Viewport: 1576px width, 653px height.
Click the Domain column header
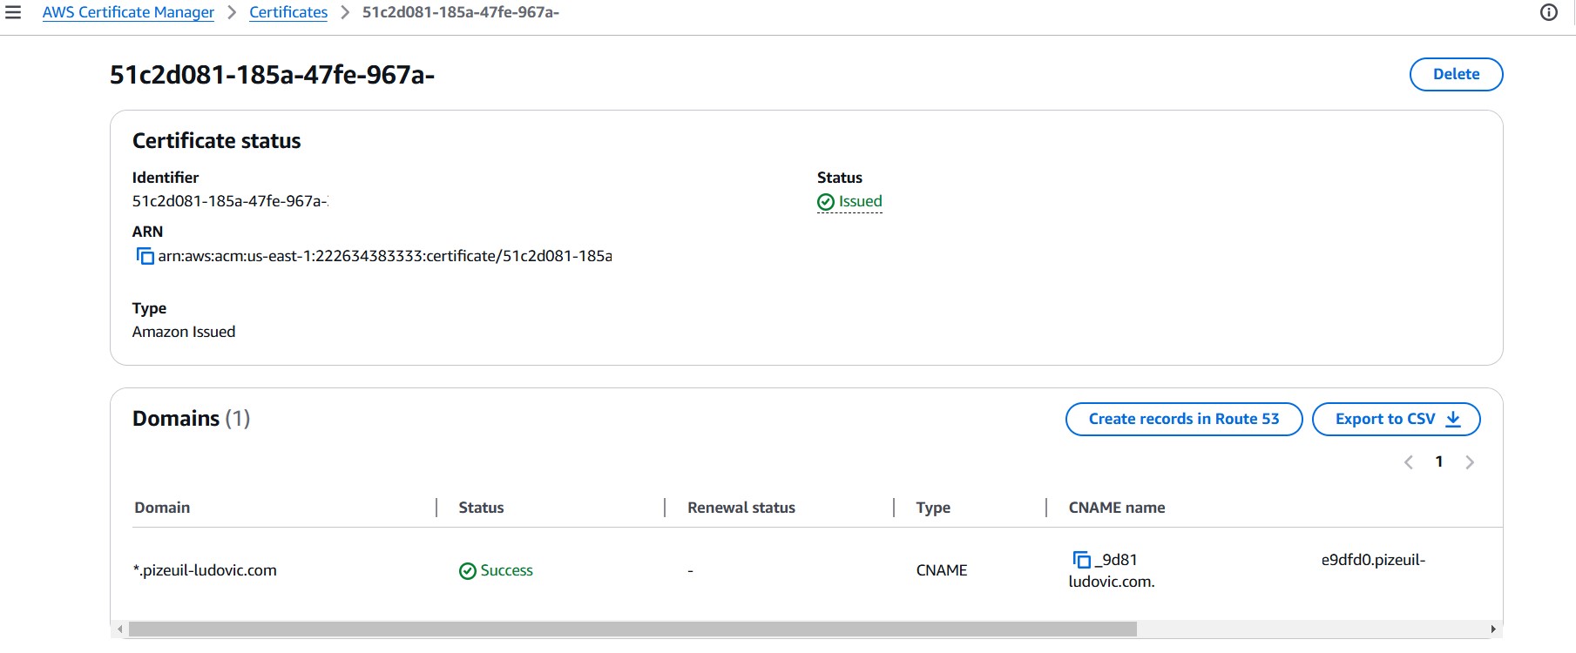click(x=162, y=508)
